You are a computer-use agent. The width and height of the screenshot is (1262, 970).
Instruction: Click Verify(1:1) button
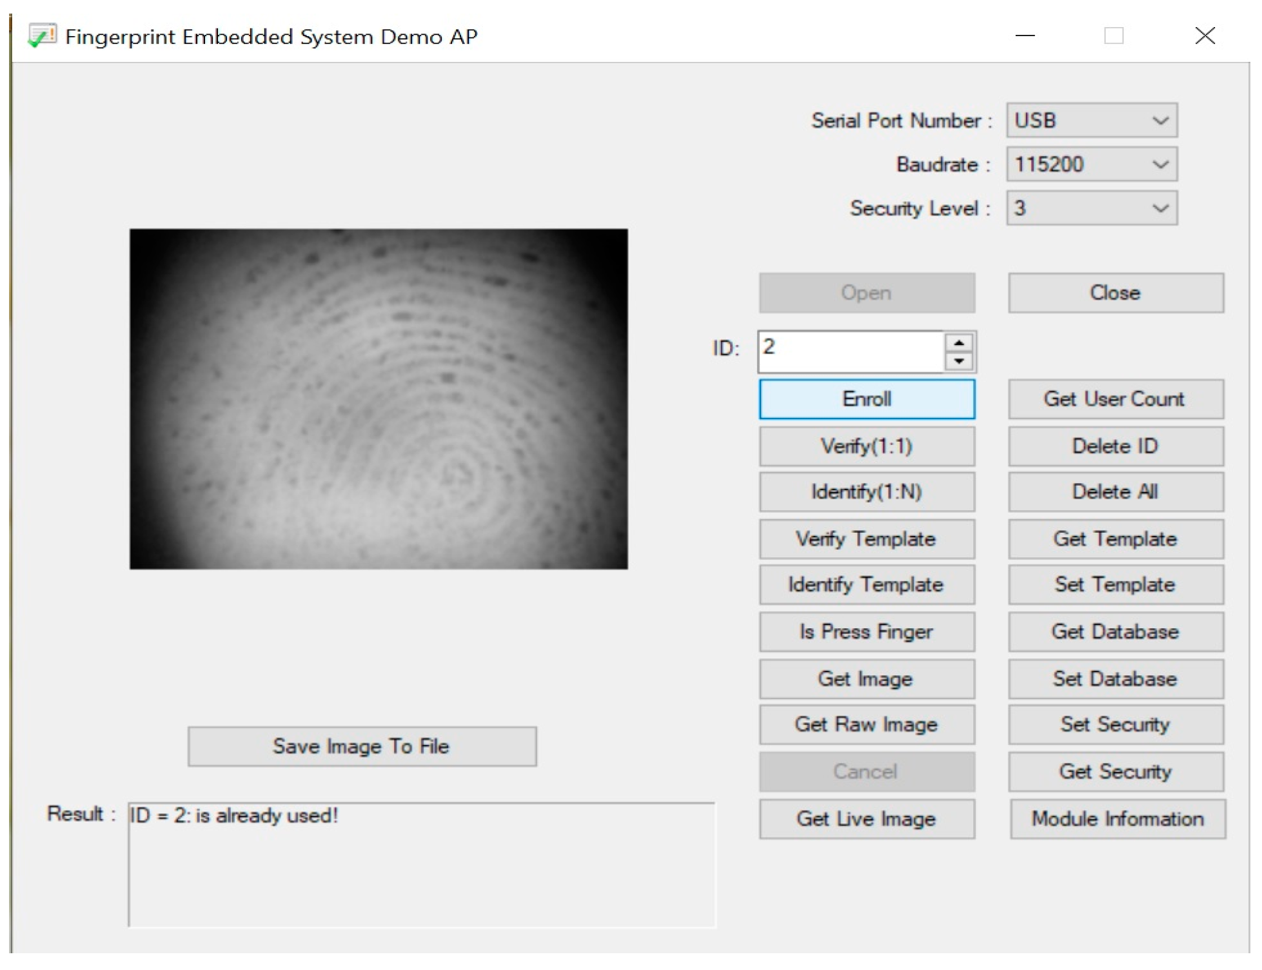pyautogui.click(x=866, y=446)
